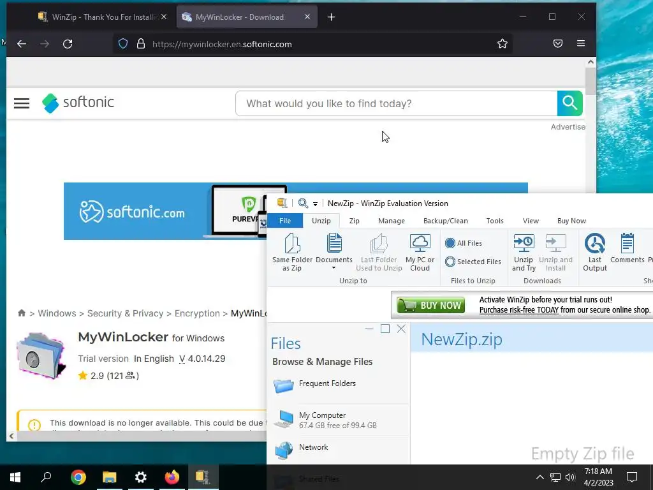Open new Firefox tab
The width and height of the screenshot is (653, 490).
tap(331, 17)
